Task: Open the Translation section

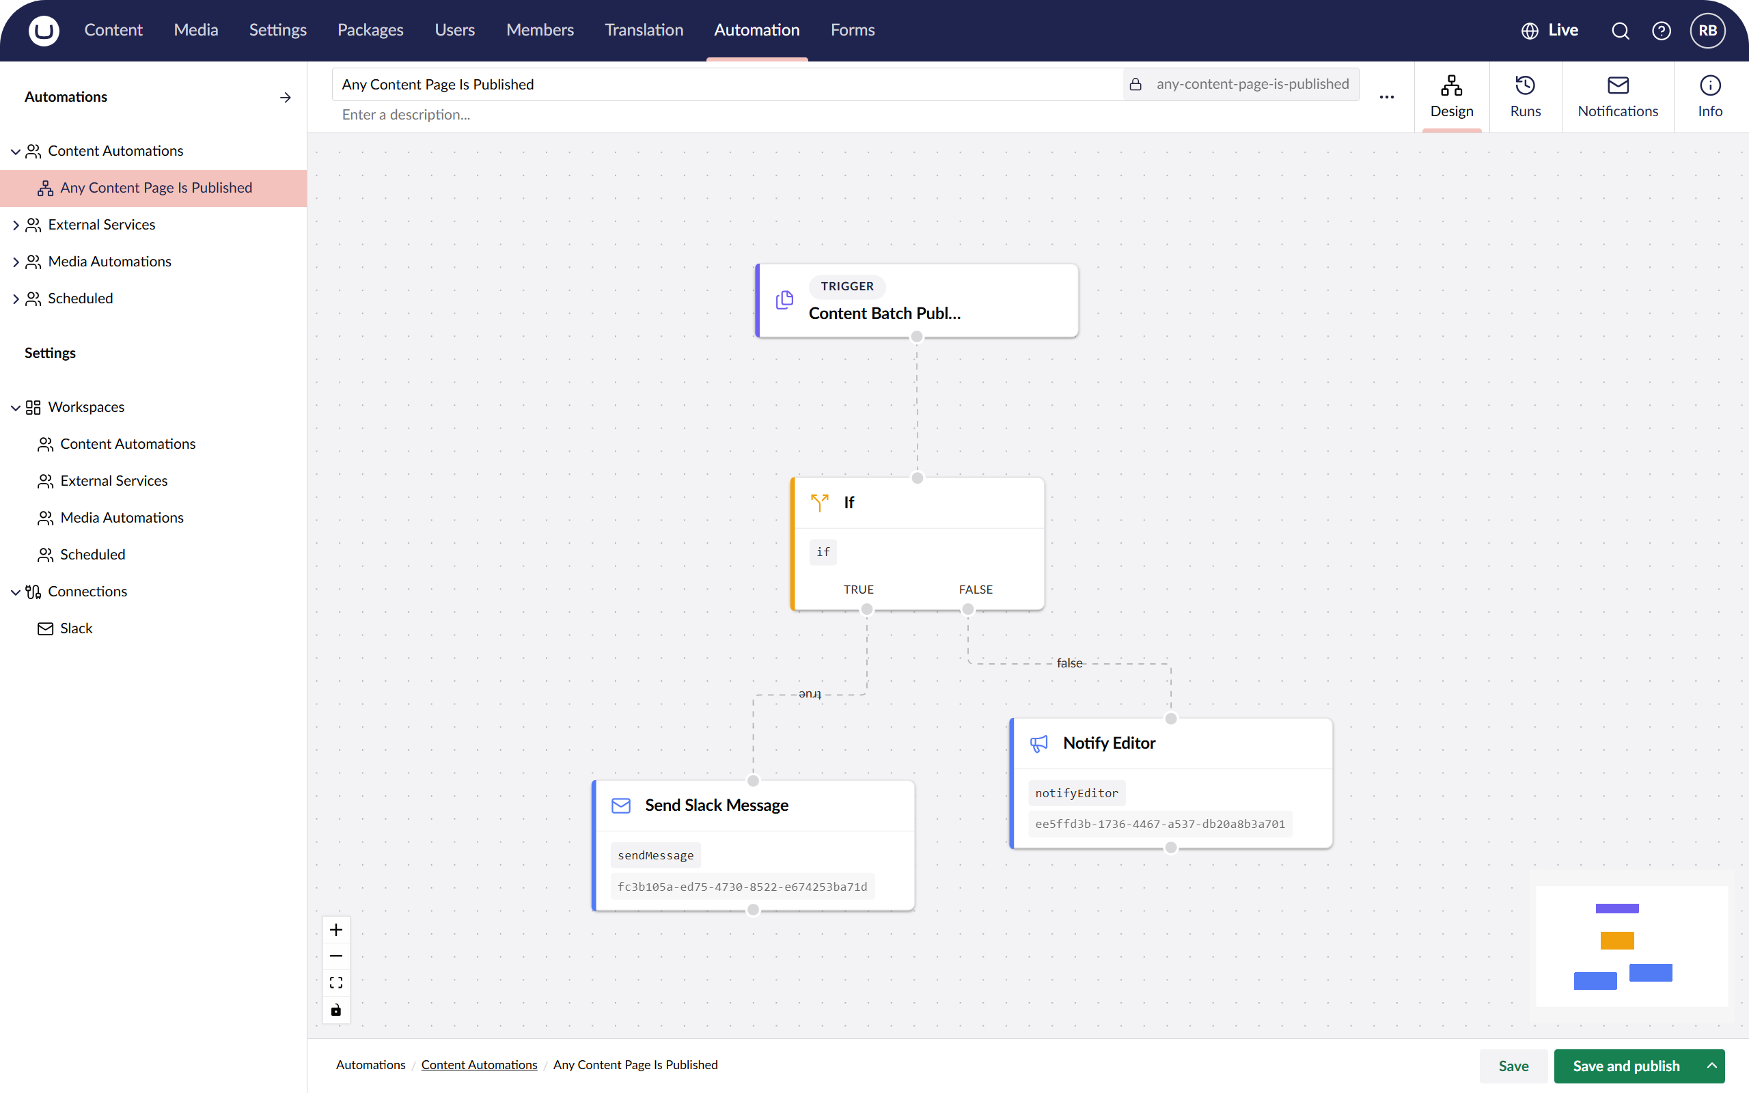Action: point(644,30)
